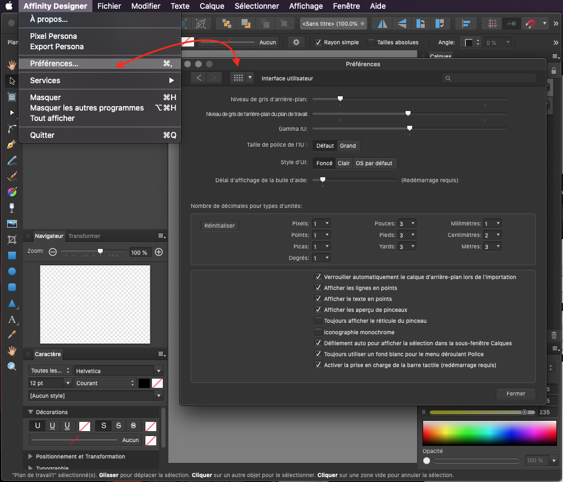Choose Quitter from the application menu
The image size is (563, 482).
click(x=100, y=135)
